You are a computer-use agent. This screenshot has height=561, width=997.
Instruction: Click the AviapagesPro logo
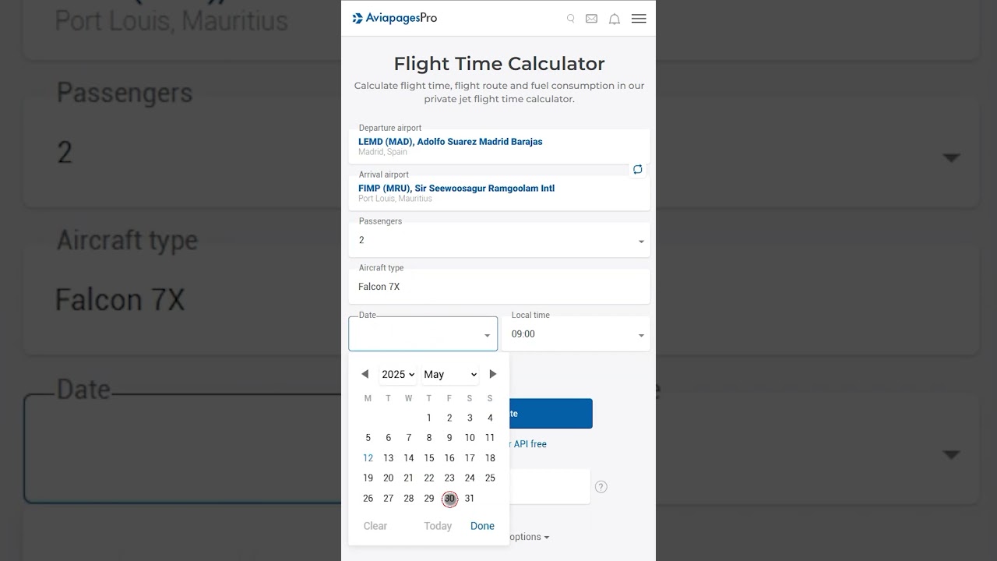pos(395,18)
